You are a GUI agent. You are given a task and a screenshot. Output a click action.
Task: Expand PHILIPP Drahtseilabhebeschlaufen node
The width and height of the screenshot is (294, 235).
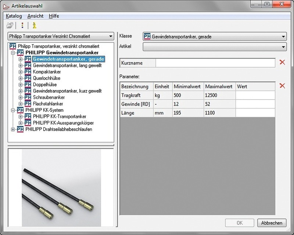(x=13, y=130)
